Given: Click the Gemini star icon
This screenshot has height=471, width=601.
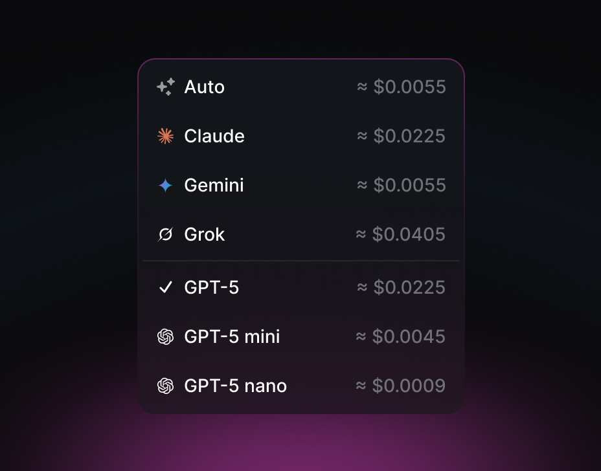Looking at the screenshot, I should 165,185.
